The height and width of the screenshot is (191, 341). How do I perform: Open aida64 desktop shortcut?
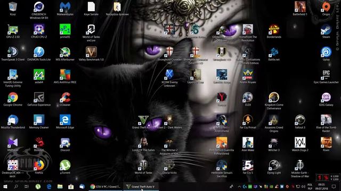39,76
